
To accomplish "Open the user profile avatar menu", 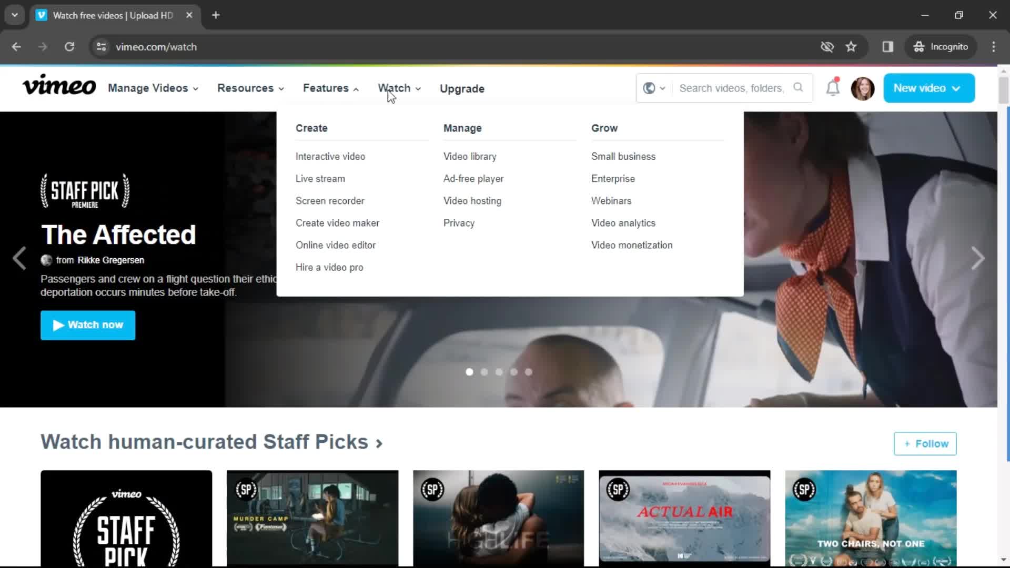I will coord(863,88).
